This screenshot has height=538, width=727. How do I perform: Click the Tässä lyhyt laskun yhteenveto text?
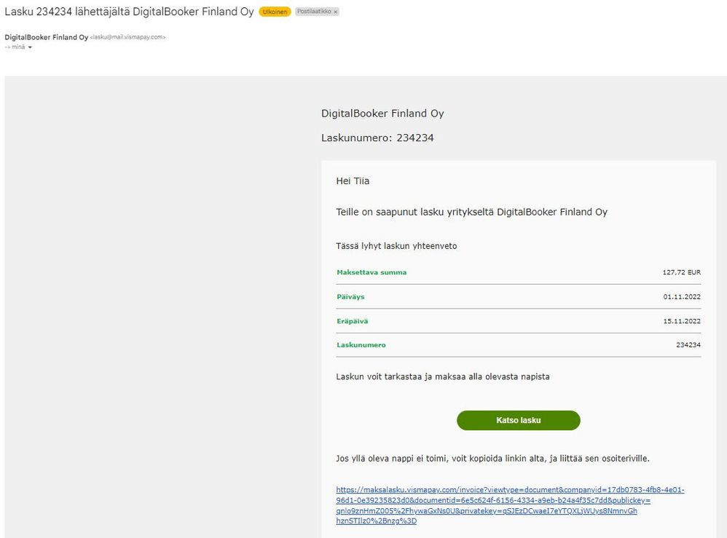396,246
